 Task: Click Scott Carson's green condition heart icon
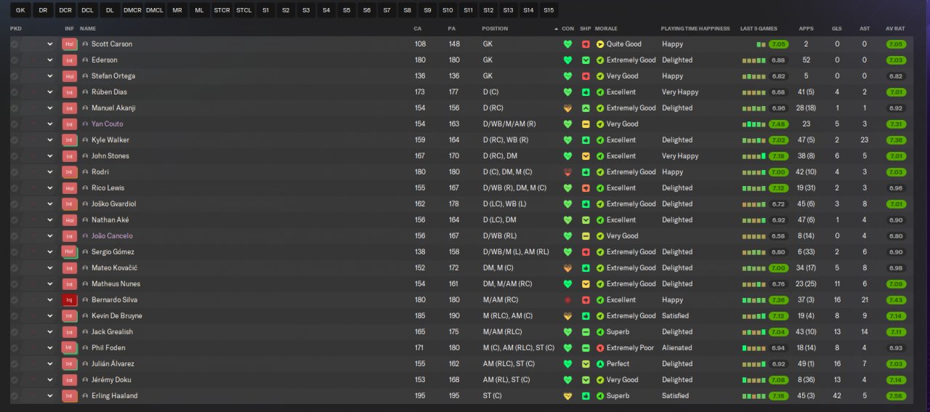567,44
